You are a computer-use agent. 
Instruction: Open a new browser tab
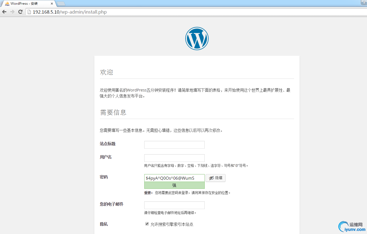61,4
